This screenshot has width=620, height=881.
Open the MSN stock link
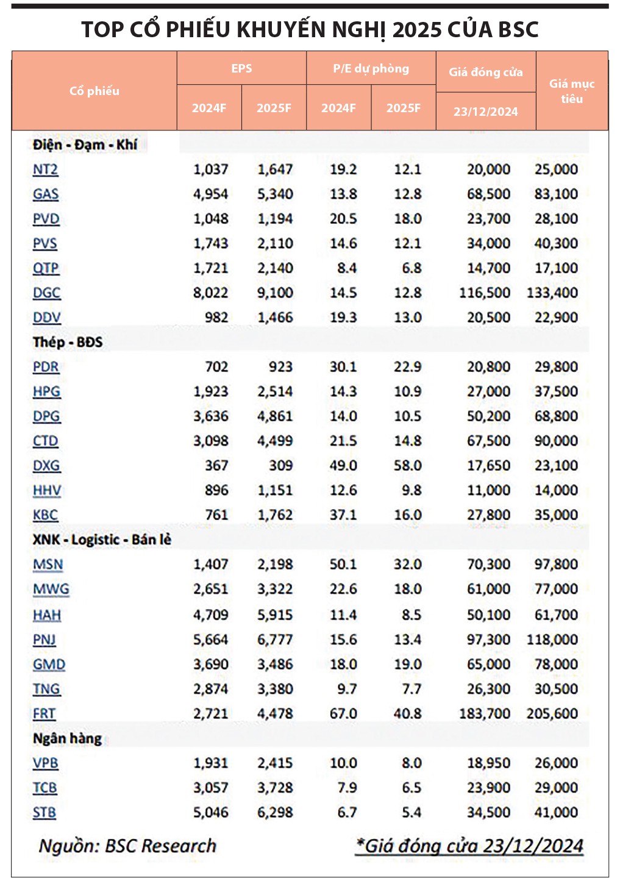(48, 565)
